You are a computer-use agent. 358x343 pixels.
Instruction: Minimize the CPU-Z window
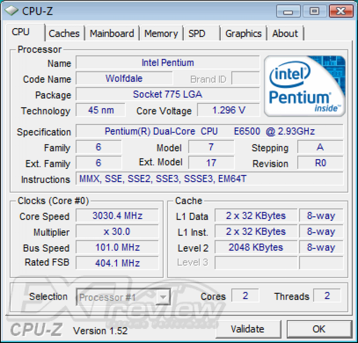tap(288, 11)
